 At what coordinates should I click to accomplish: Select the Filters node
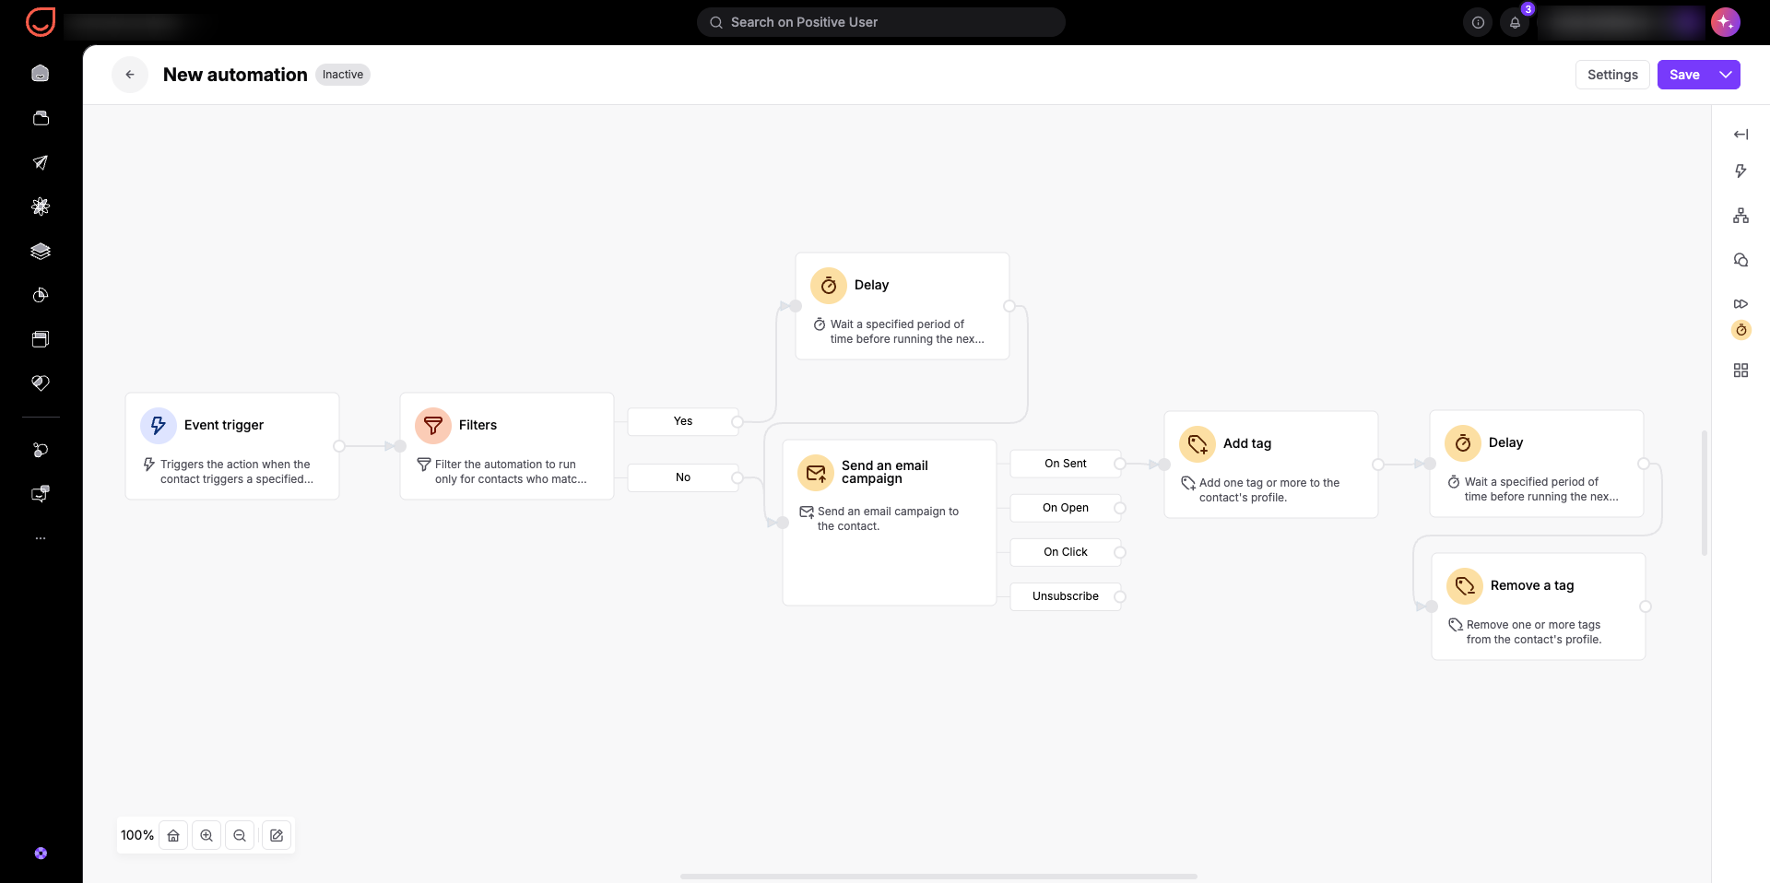[507, 446]
